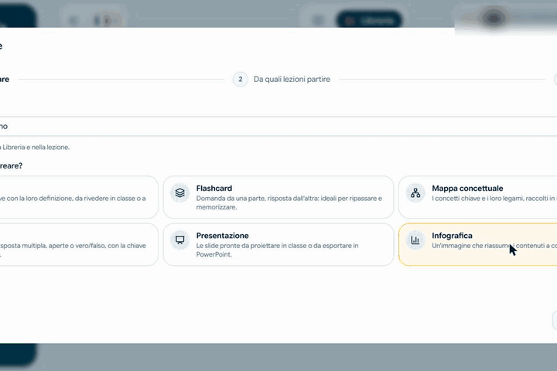Select the Presentazione card title

pos(222,236)
